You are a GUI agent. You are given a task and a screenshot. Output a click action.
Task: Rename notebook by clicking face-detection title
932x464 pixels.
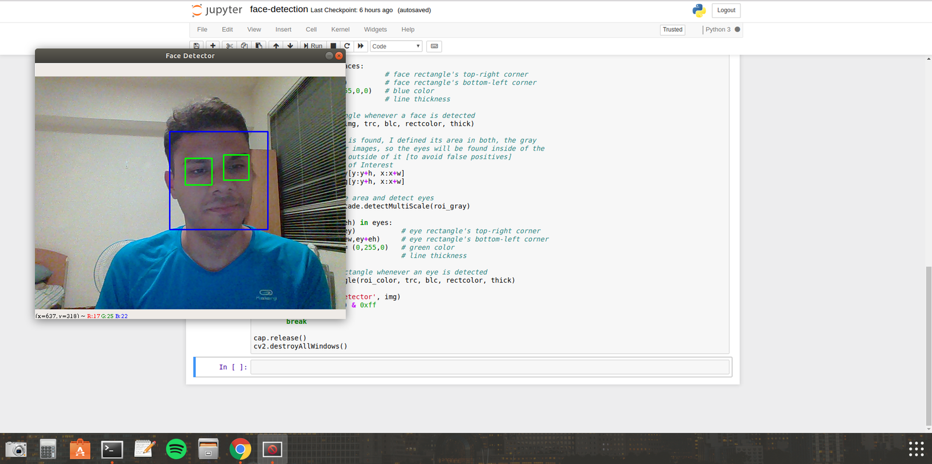tap(278, 9)
